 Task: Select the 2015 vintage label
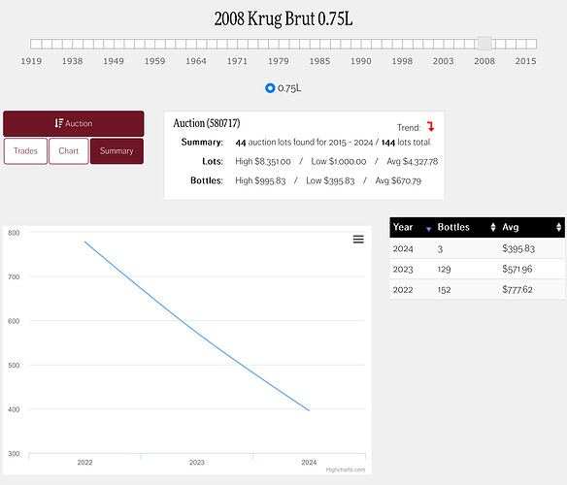pyautogui.click(x=526, y=61)
